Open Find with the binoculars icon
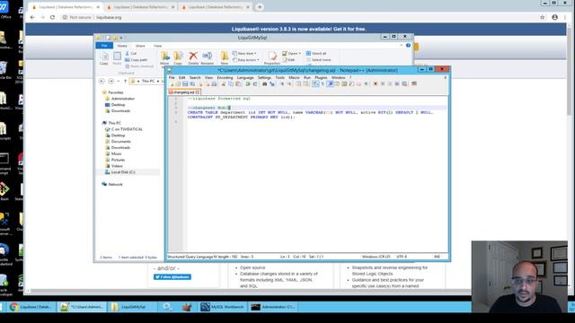 [264, 83]
